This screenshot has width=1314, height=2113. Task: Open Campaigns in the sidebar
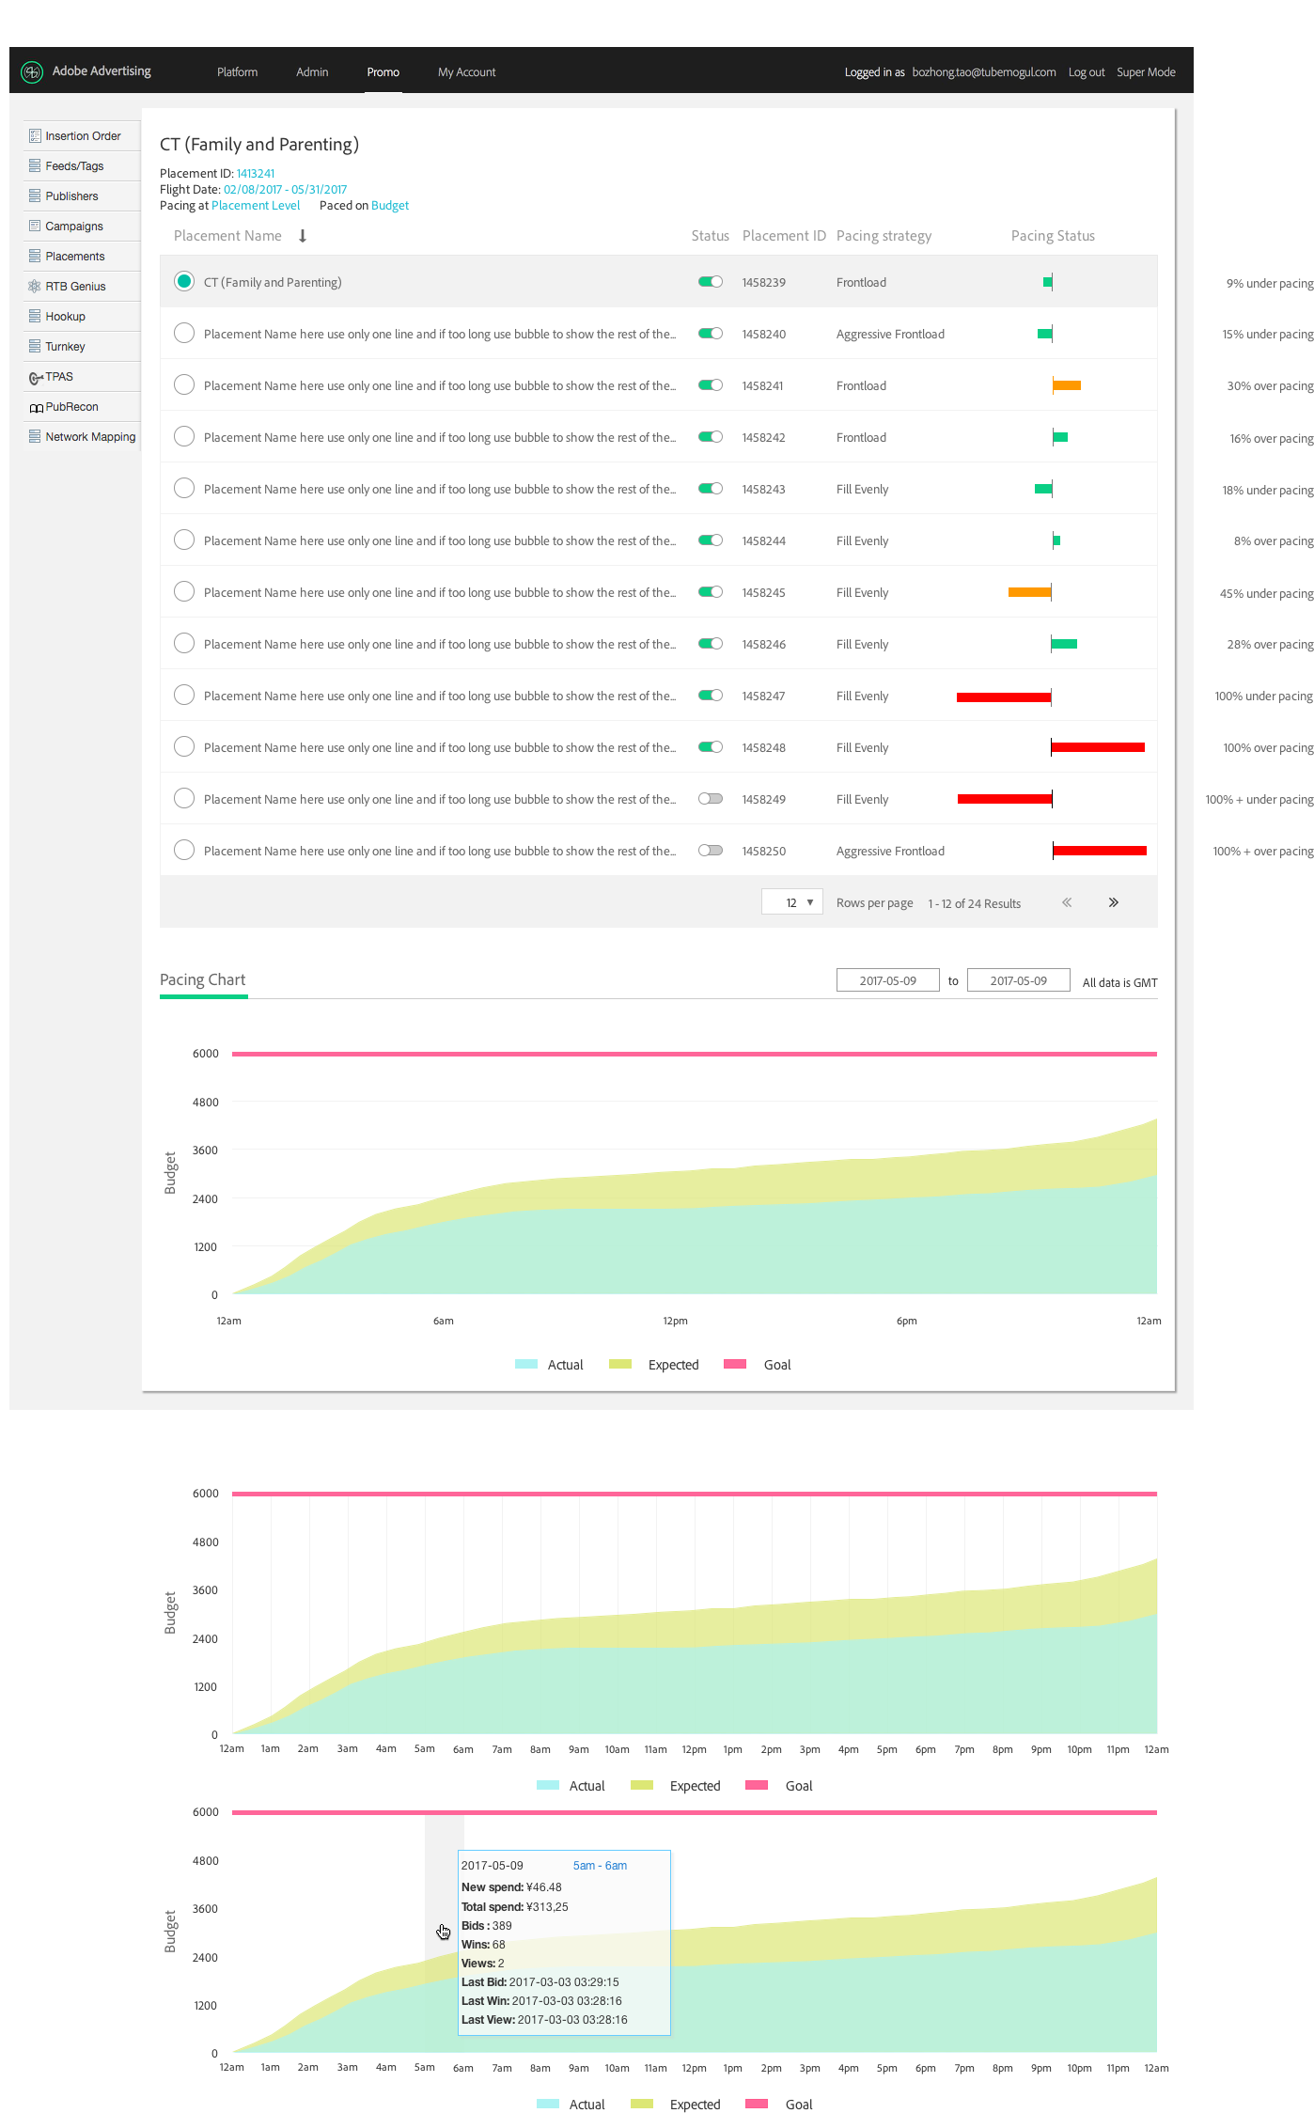point(83,227)
